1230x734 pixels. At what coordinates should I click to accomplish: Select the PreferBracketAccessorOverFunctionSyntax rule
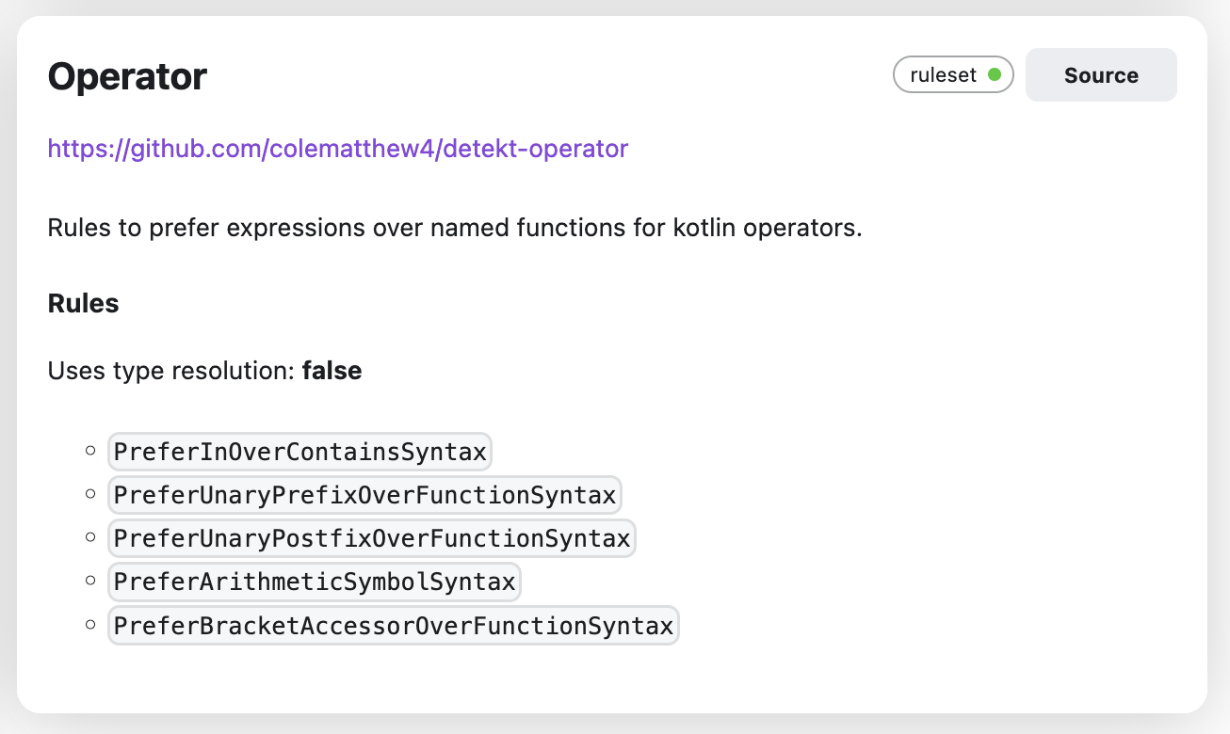393,625
